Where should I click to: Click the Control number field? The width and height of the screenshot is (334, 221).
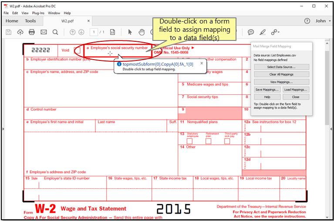[x=101, y=114]
